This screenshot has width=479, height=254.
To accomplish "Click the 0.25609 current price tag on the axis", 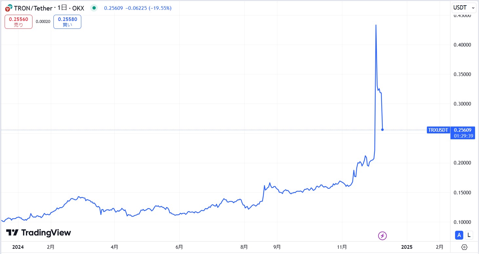I will pyautogui.click(x=462, y=130).
